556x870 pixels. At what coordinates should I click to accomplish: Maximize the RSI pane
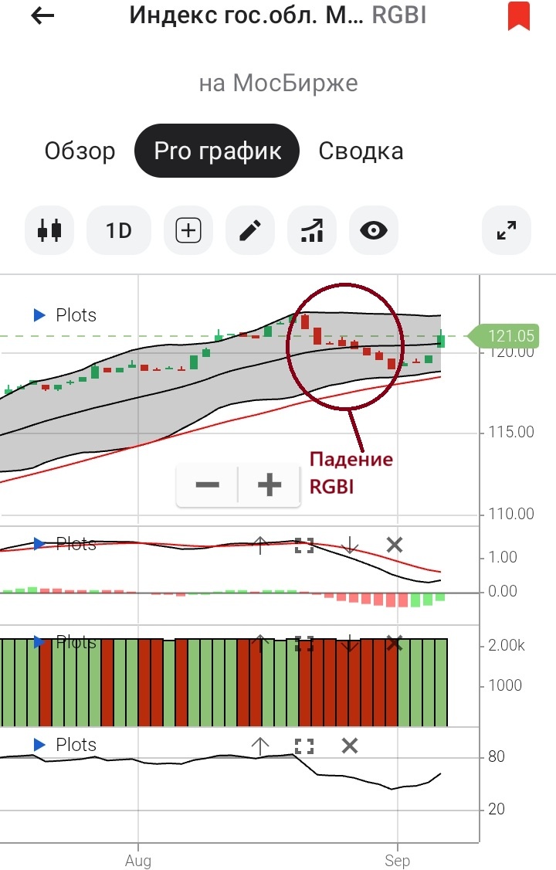(304, 746)
